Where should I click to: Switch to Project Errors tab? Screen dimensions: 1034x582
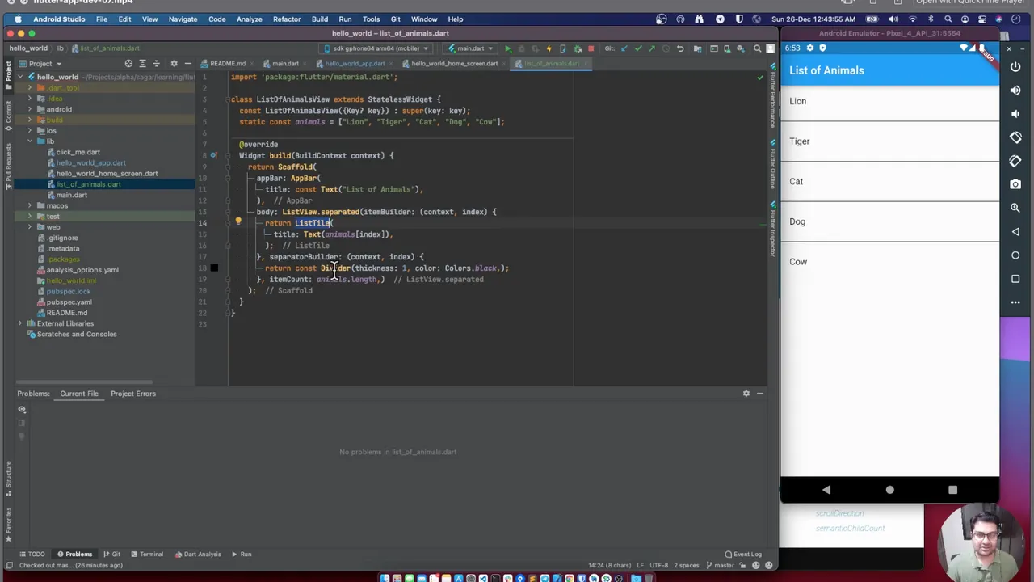[133, 394]
